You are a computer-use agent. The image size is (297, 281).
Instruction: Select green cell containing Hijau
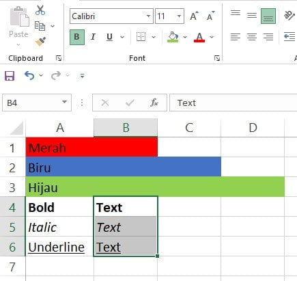(x=60, y=187)
